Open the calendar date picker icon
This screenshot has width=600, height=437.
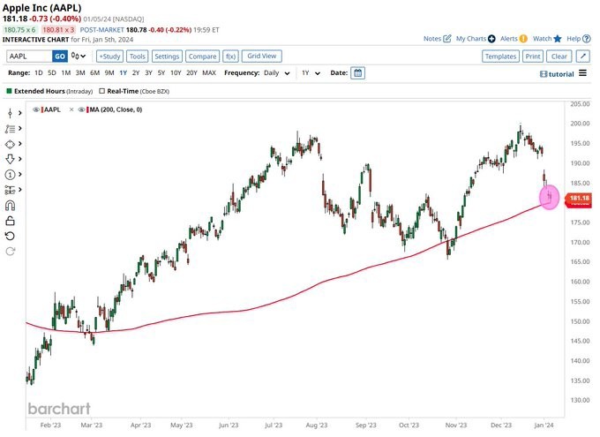(357, 73)
